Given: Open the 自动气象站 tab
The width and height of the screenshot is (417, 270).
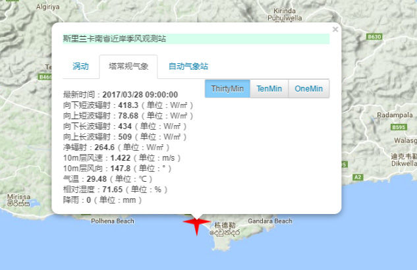Looking at the screenshot, I should pos(188,67).
